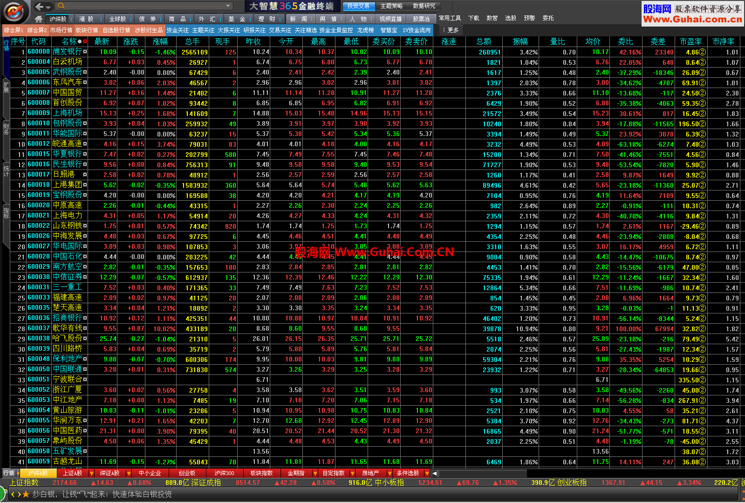Click the marker icon beside 包钢股份

tap(85, 123)
